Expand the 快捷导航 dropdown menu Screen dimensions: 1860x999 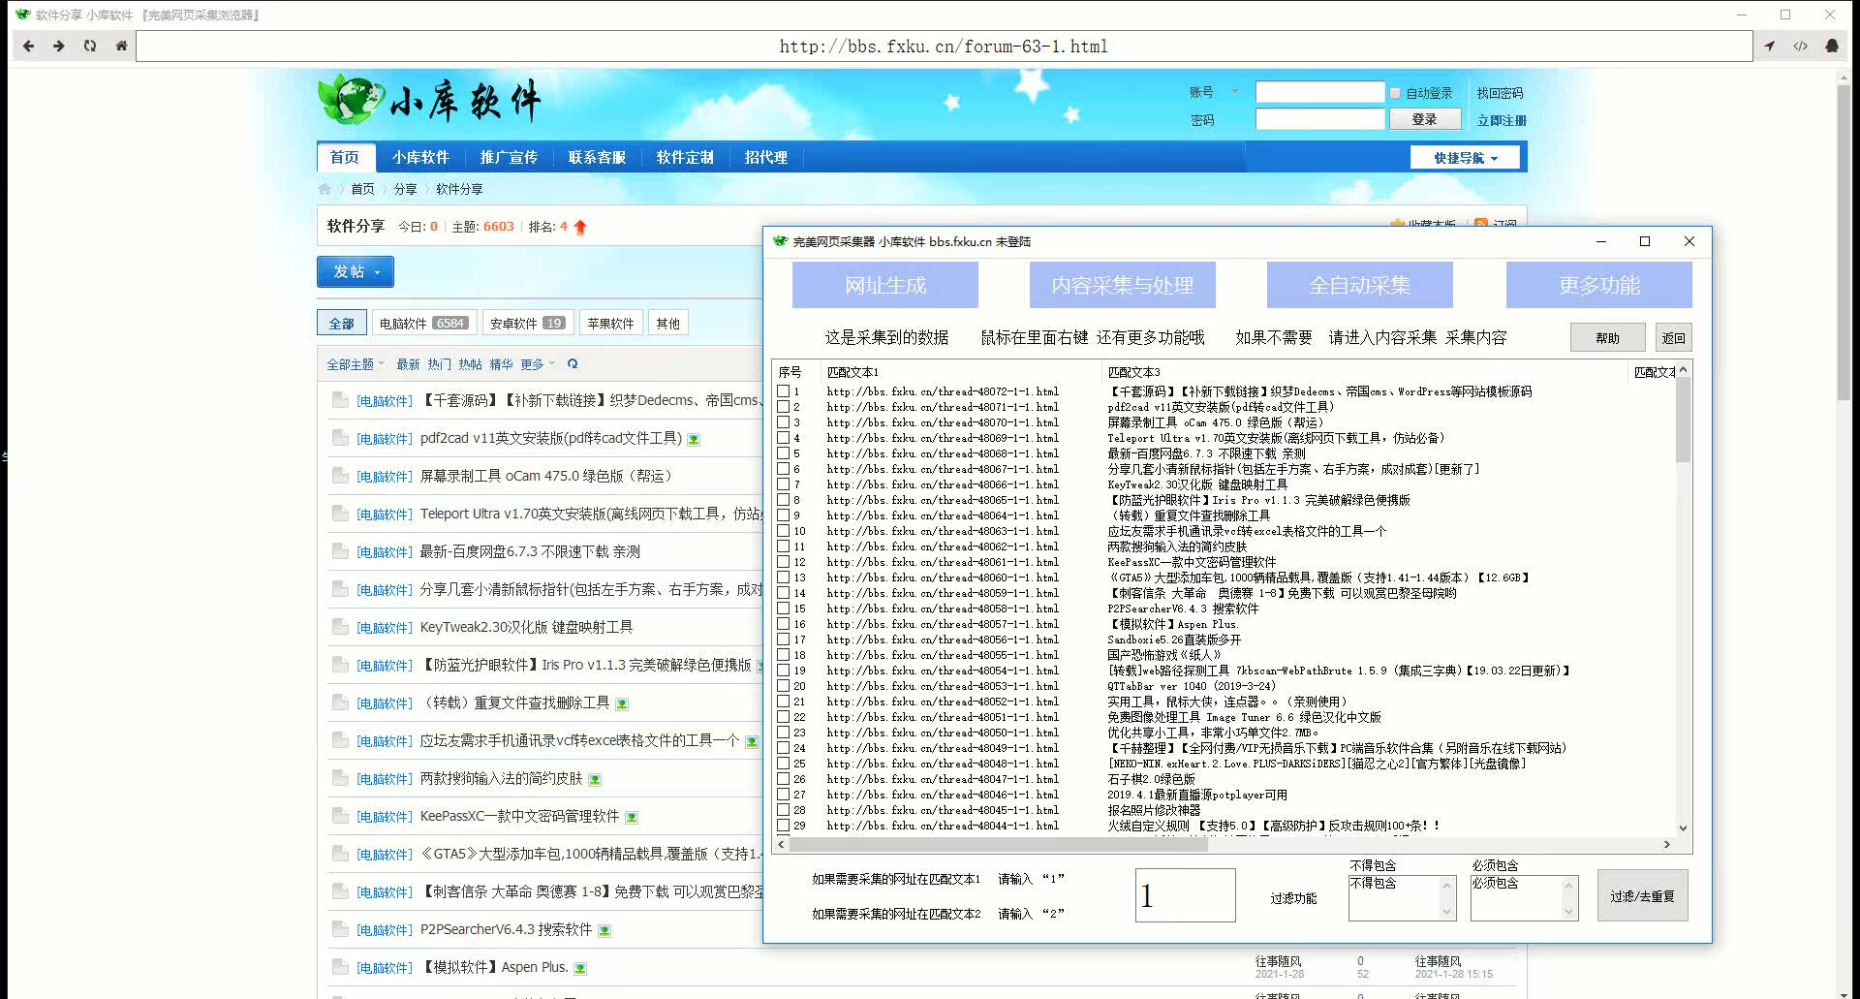click(x=1466, y=158)
